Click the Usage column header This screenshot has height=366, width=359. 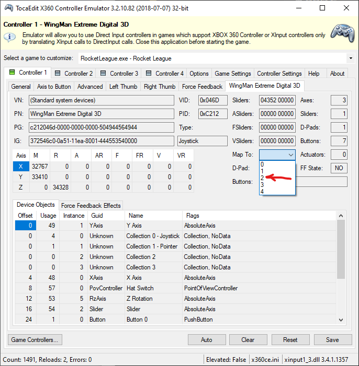[x=48, y=216]
